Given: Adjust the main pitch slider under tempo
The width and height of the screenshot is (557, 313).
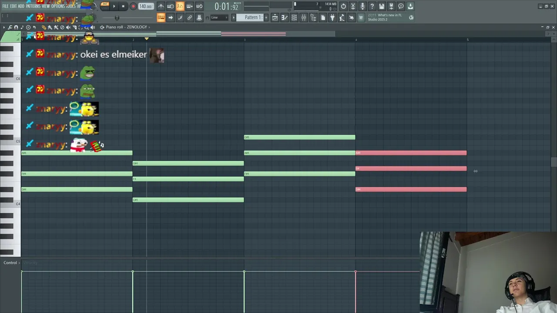Looking at the screenshot, I should [x=117, y=17].
